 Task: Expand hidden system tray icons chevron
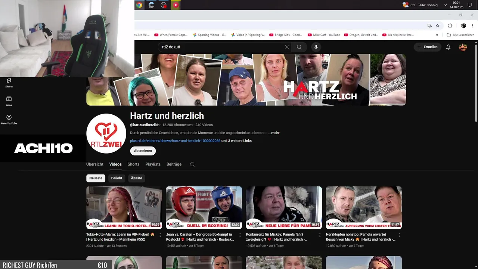tap(445, 5)
